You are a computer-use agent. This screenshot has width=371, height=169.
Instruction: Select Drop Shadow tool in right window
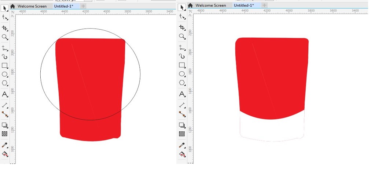click(182, 125)
